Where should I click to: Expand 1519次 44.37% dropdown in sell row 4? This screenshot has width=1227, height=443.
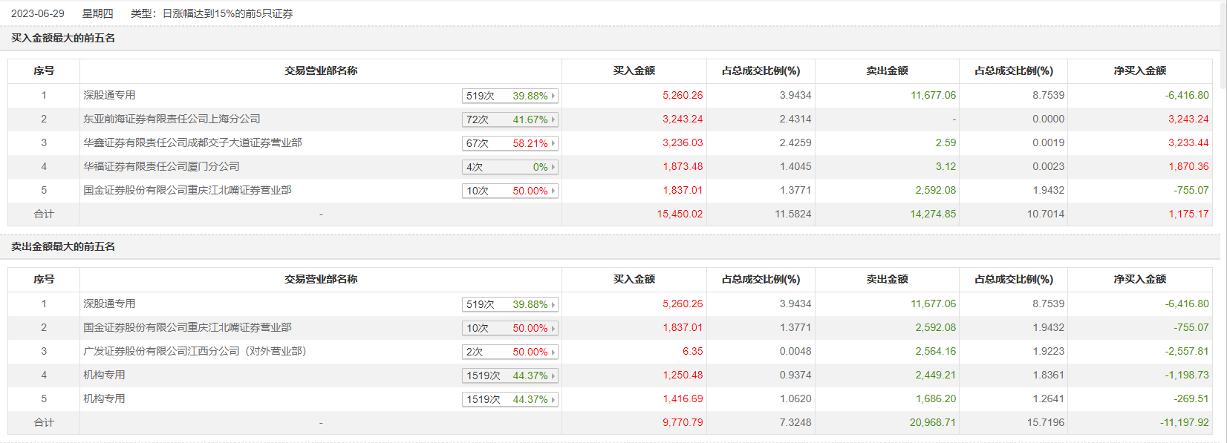point(553,375)
